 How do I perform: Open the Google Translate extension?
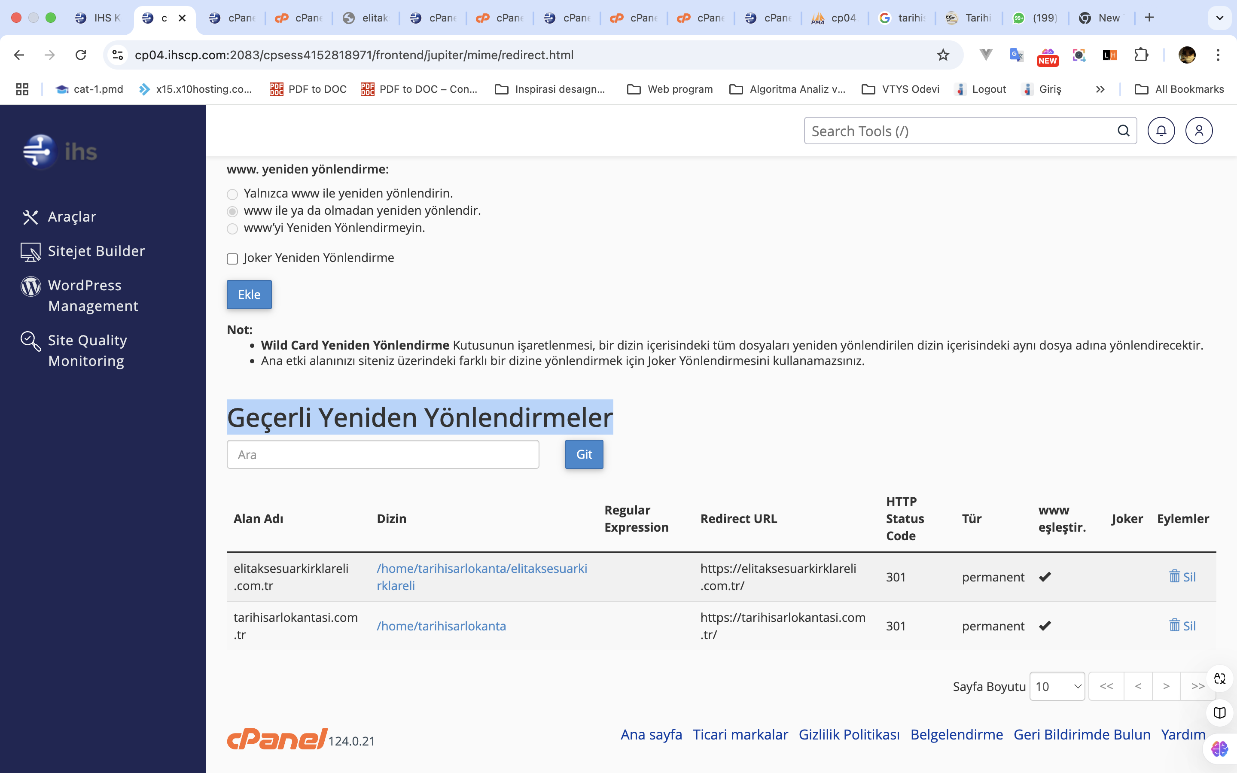[x=1017, y=55]
